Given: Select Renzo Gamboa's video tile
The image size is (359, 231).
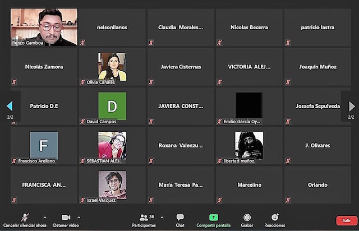Looking at the screenshot, I should point(44,27).
